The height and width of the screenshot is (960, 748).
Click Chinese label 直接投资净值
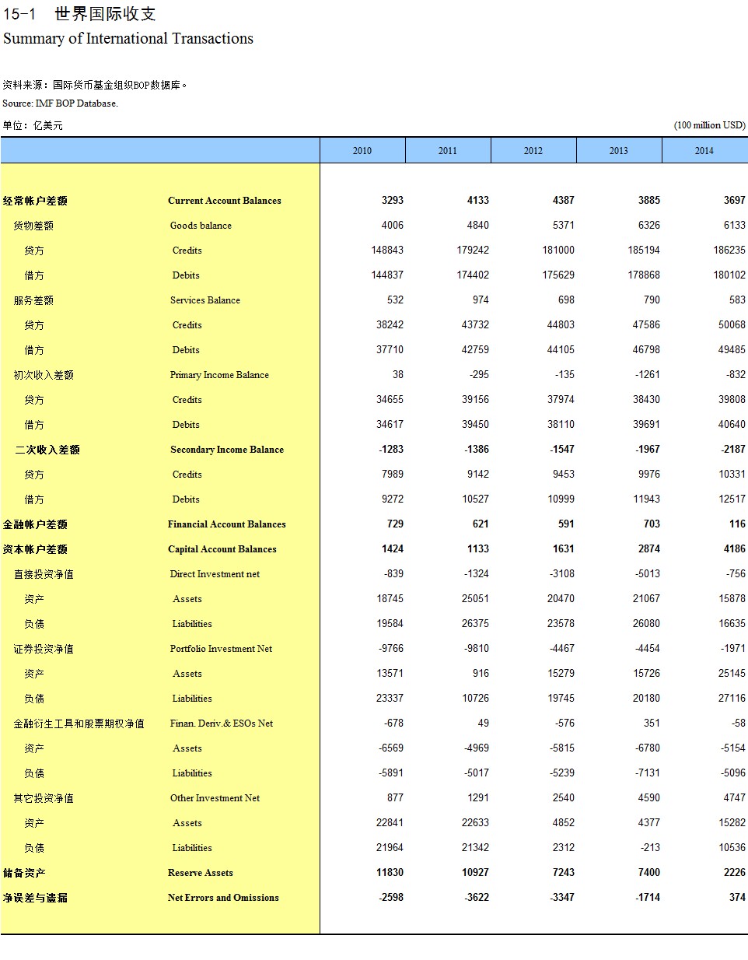pos(44,574)
